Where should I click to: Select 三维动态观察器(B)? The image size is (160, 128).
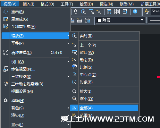coord(27,84)
